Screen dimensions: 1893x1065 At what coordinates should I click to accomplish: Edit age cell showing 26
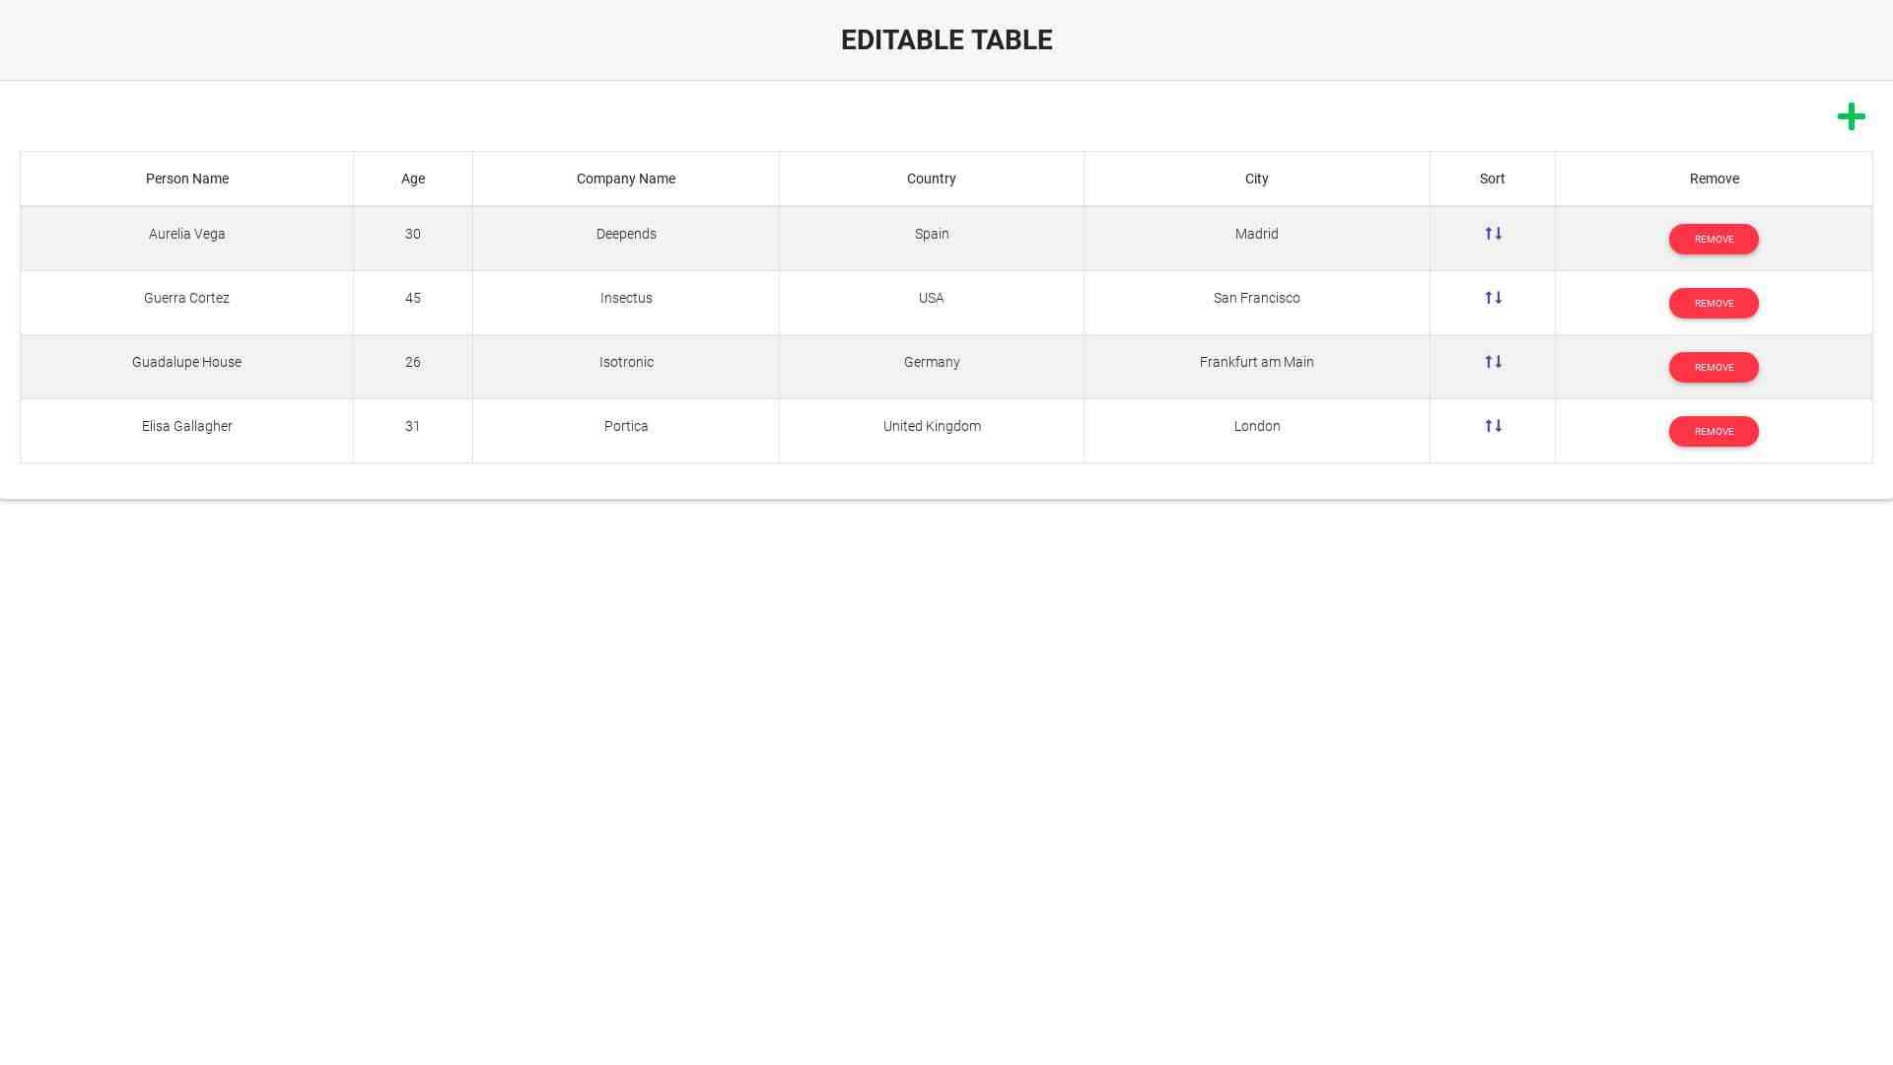(x=412, y=362)
